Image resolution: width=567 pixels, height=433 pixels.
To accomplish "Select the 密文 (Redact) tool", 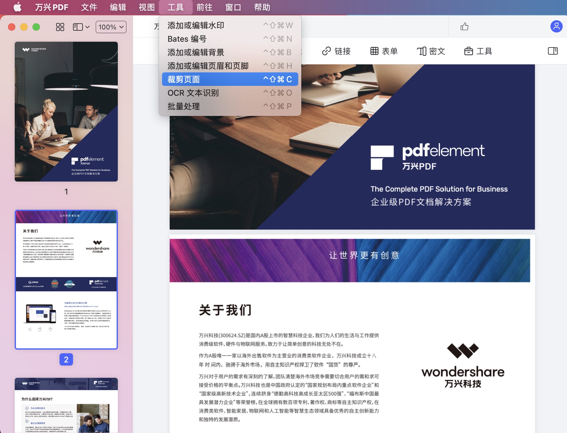I will (x=431, y=51).
